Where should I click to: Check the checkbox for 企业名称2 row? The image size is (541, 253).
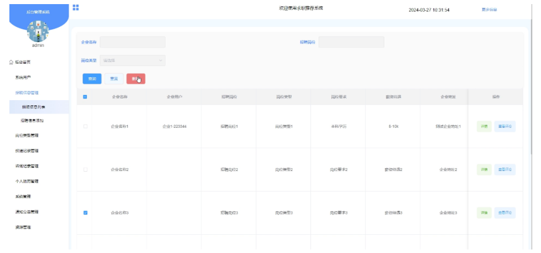tap(85, 170)
